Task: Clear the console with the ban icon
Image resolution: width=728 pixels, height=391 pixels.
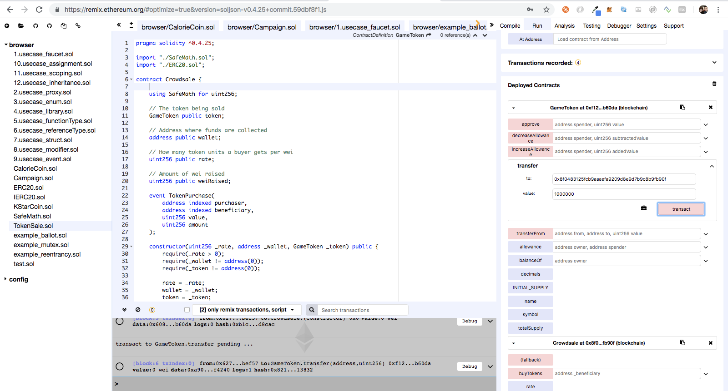Action: (x=138, y=310)
